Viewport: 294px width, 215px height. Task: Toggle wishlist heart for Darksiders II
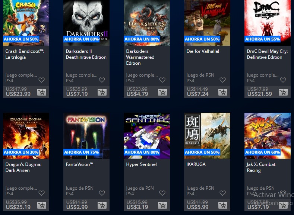(x=102, y=80)
